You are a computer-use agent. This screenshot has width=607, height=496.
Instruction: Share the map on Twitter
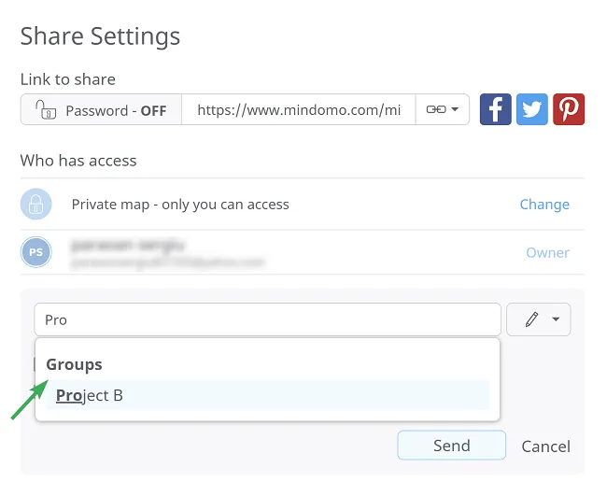click(x=532, y=109)
